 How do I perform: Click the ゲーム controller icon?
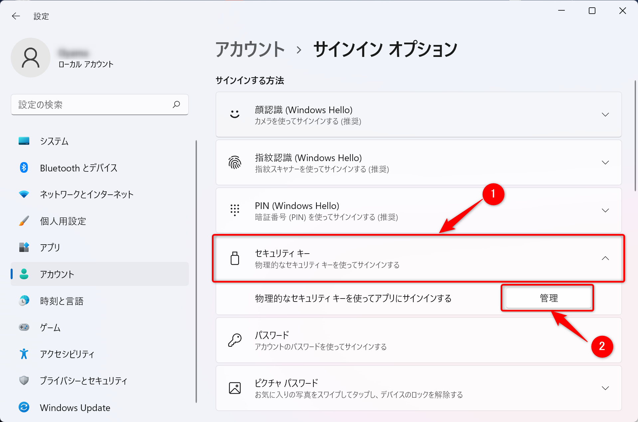(x=24, y=327)
